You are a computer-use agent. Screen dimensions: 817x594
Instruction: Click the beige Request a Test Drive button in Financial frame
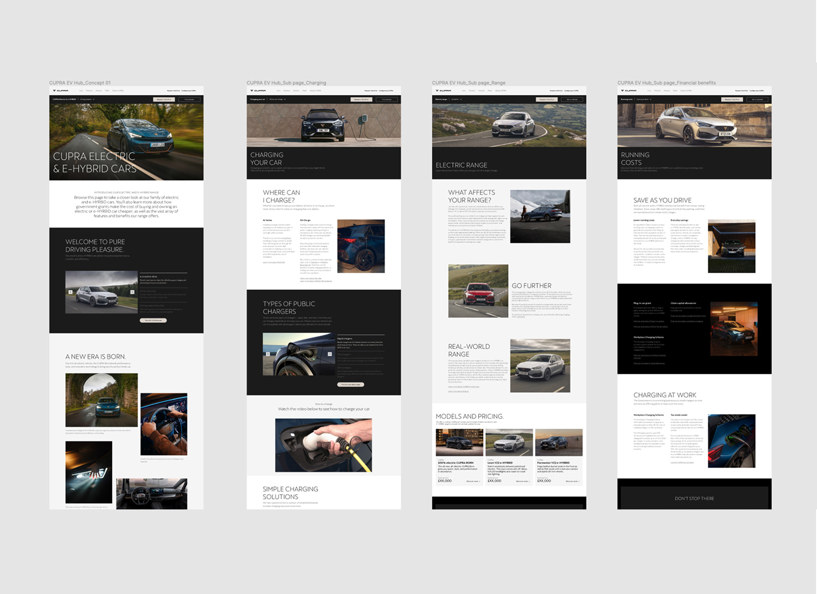coord(732,99)
